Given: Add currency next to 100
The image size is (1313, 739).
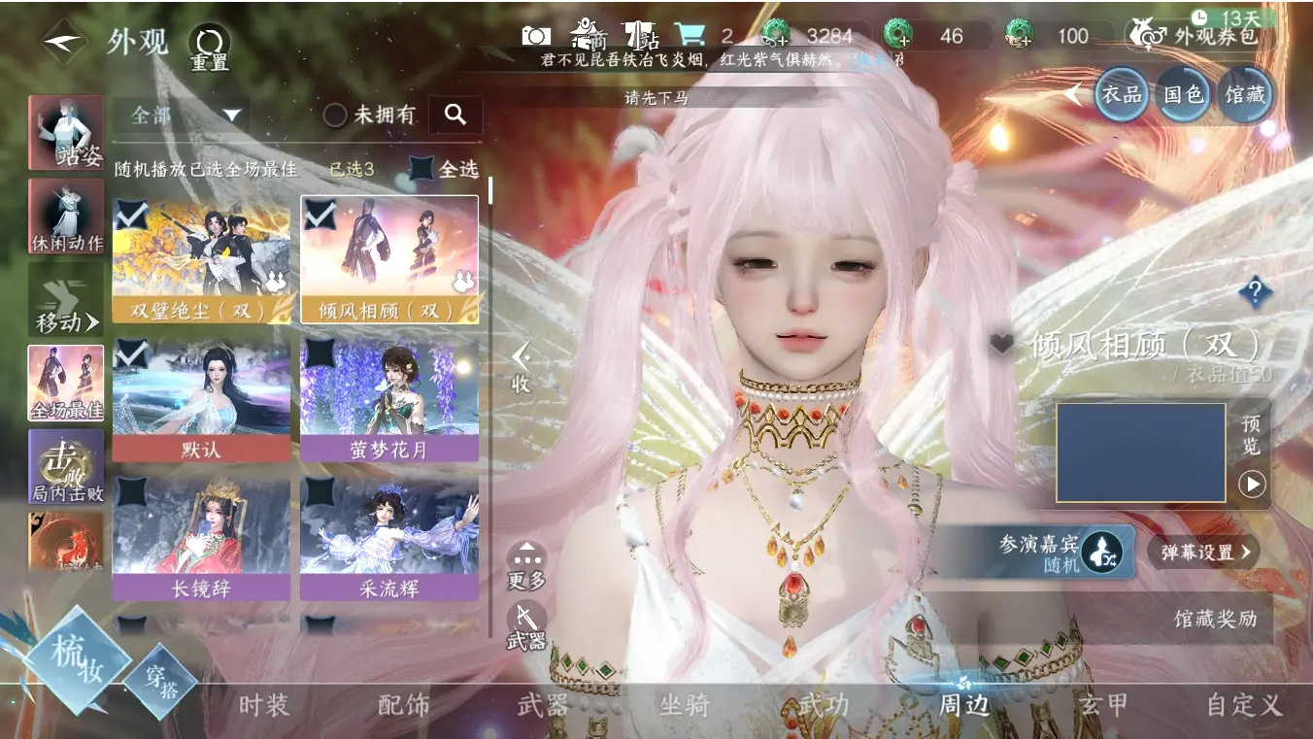Looking at the screenshot, I should [x=1021, y=35].
